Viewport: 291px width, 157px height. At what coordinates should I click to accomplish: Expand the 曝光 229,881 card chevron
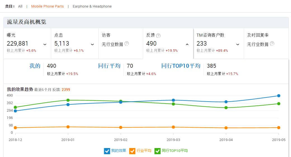click(45, 44)
